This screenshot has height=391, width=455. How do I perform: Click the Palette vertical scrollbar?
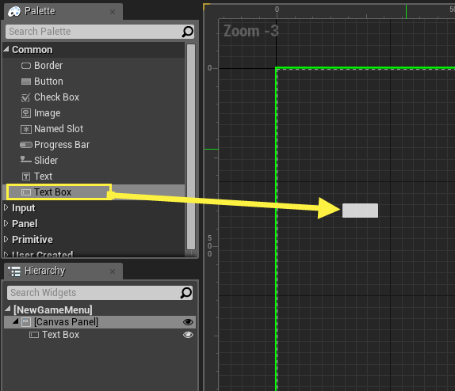191,146
